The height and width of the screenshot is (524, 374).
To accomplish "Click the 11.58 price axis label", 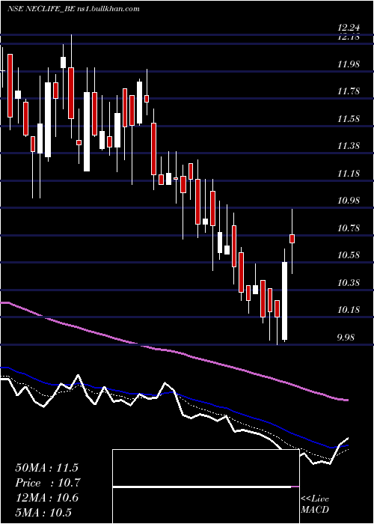I will (349, 119).
